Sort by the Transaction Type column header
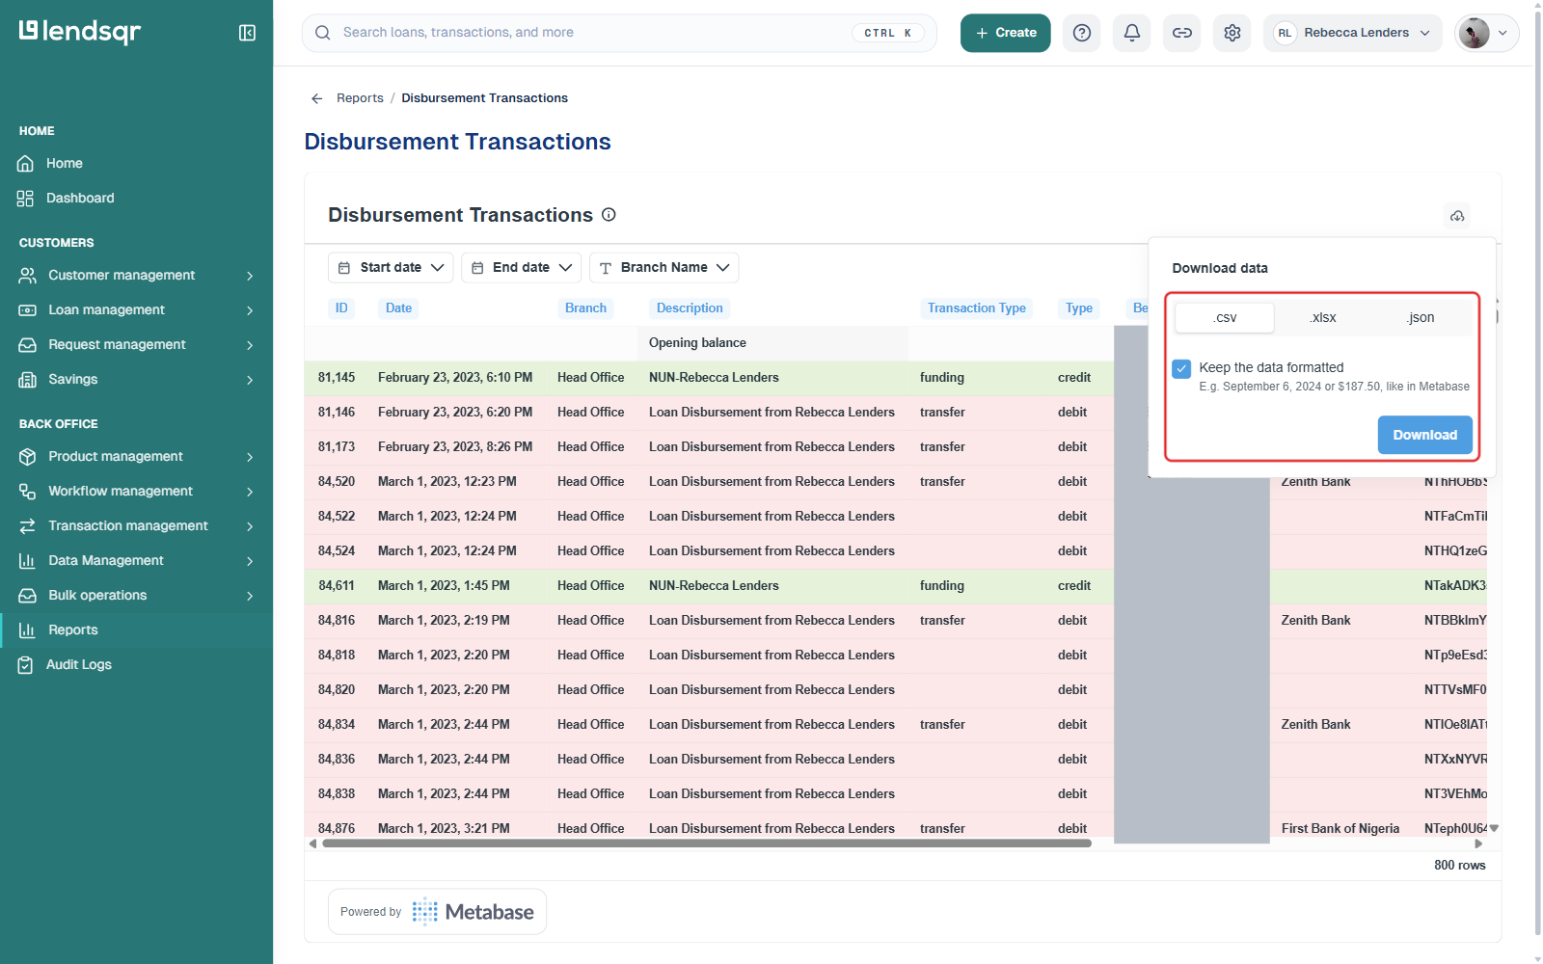 click(977, 308)
